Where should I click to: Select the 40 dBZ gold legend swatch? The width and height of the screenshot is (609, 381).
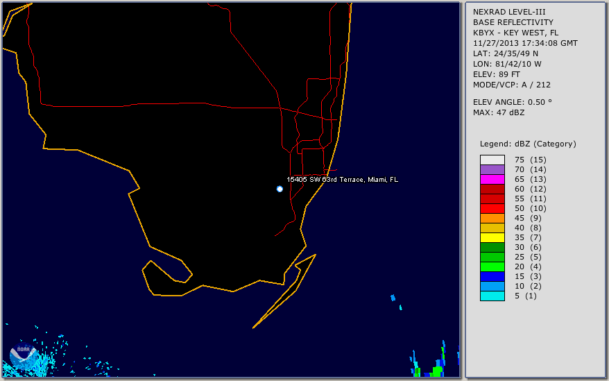(x=492, y=228)
